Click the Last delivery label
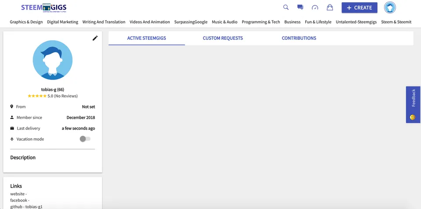 29,128
